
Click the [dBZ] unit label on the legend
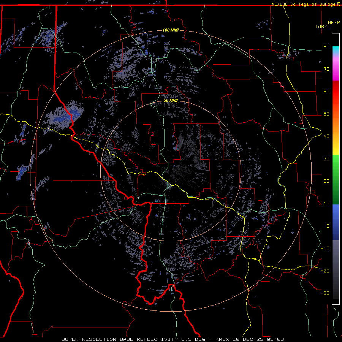(x=323, y=27)
